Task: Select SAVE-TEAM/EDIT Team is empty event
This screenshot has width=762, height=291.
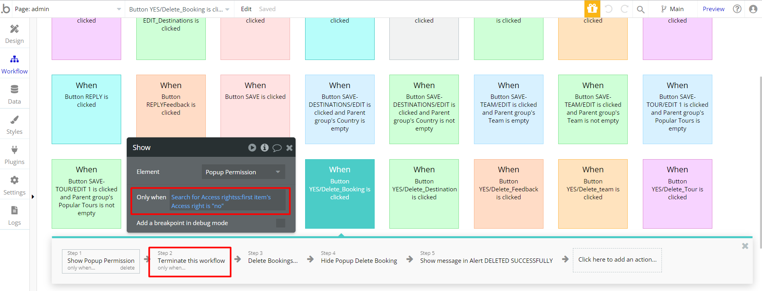Action: (509, 109)
